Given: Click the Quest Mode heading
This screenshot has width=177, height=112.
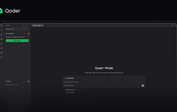Looking at the screenshot, I should pos(104,68).
